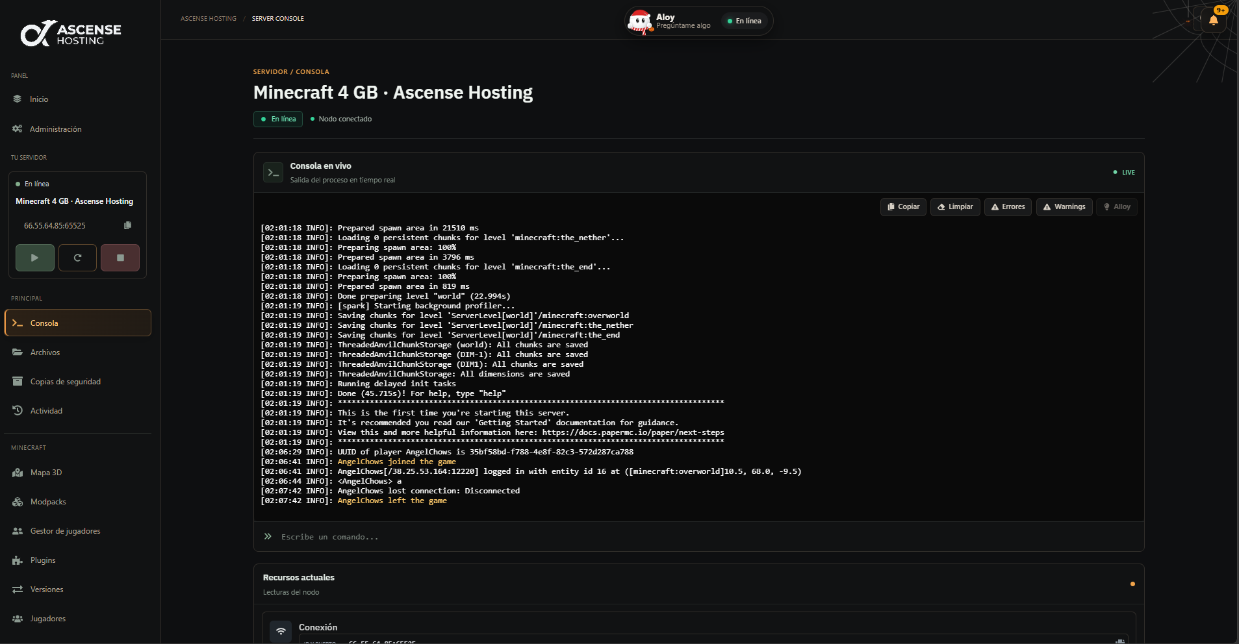Open Jugadores list
1239x644 pixels.
pyautogui.click(x=78, y=619)
